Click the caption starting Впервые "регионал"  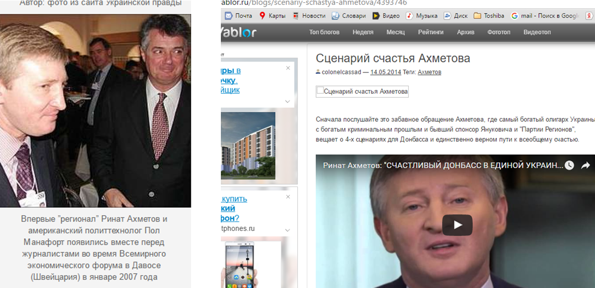pyautogui.click(x=94, y=248)
